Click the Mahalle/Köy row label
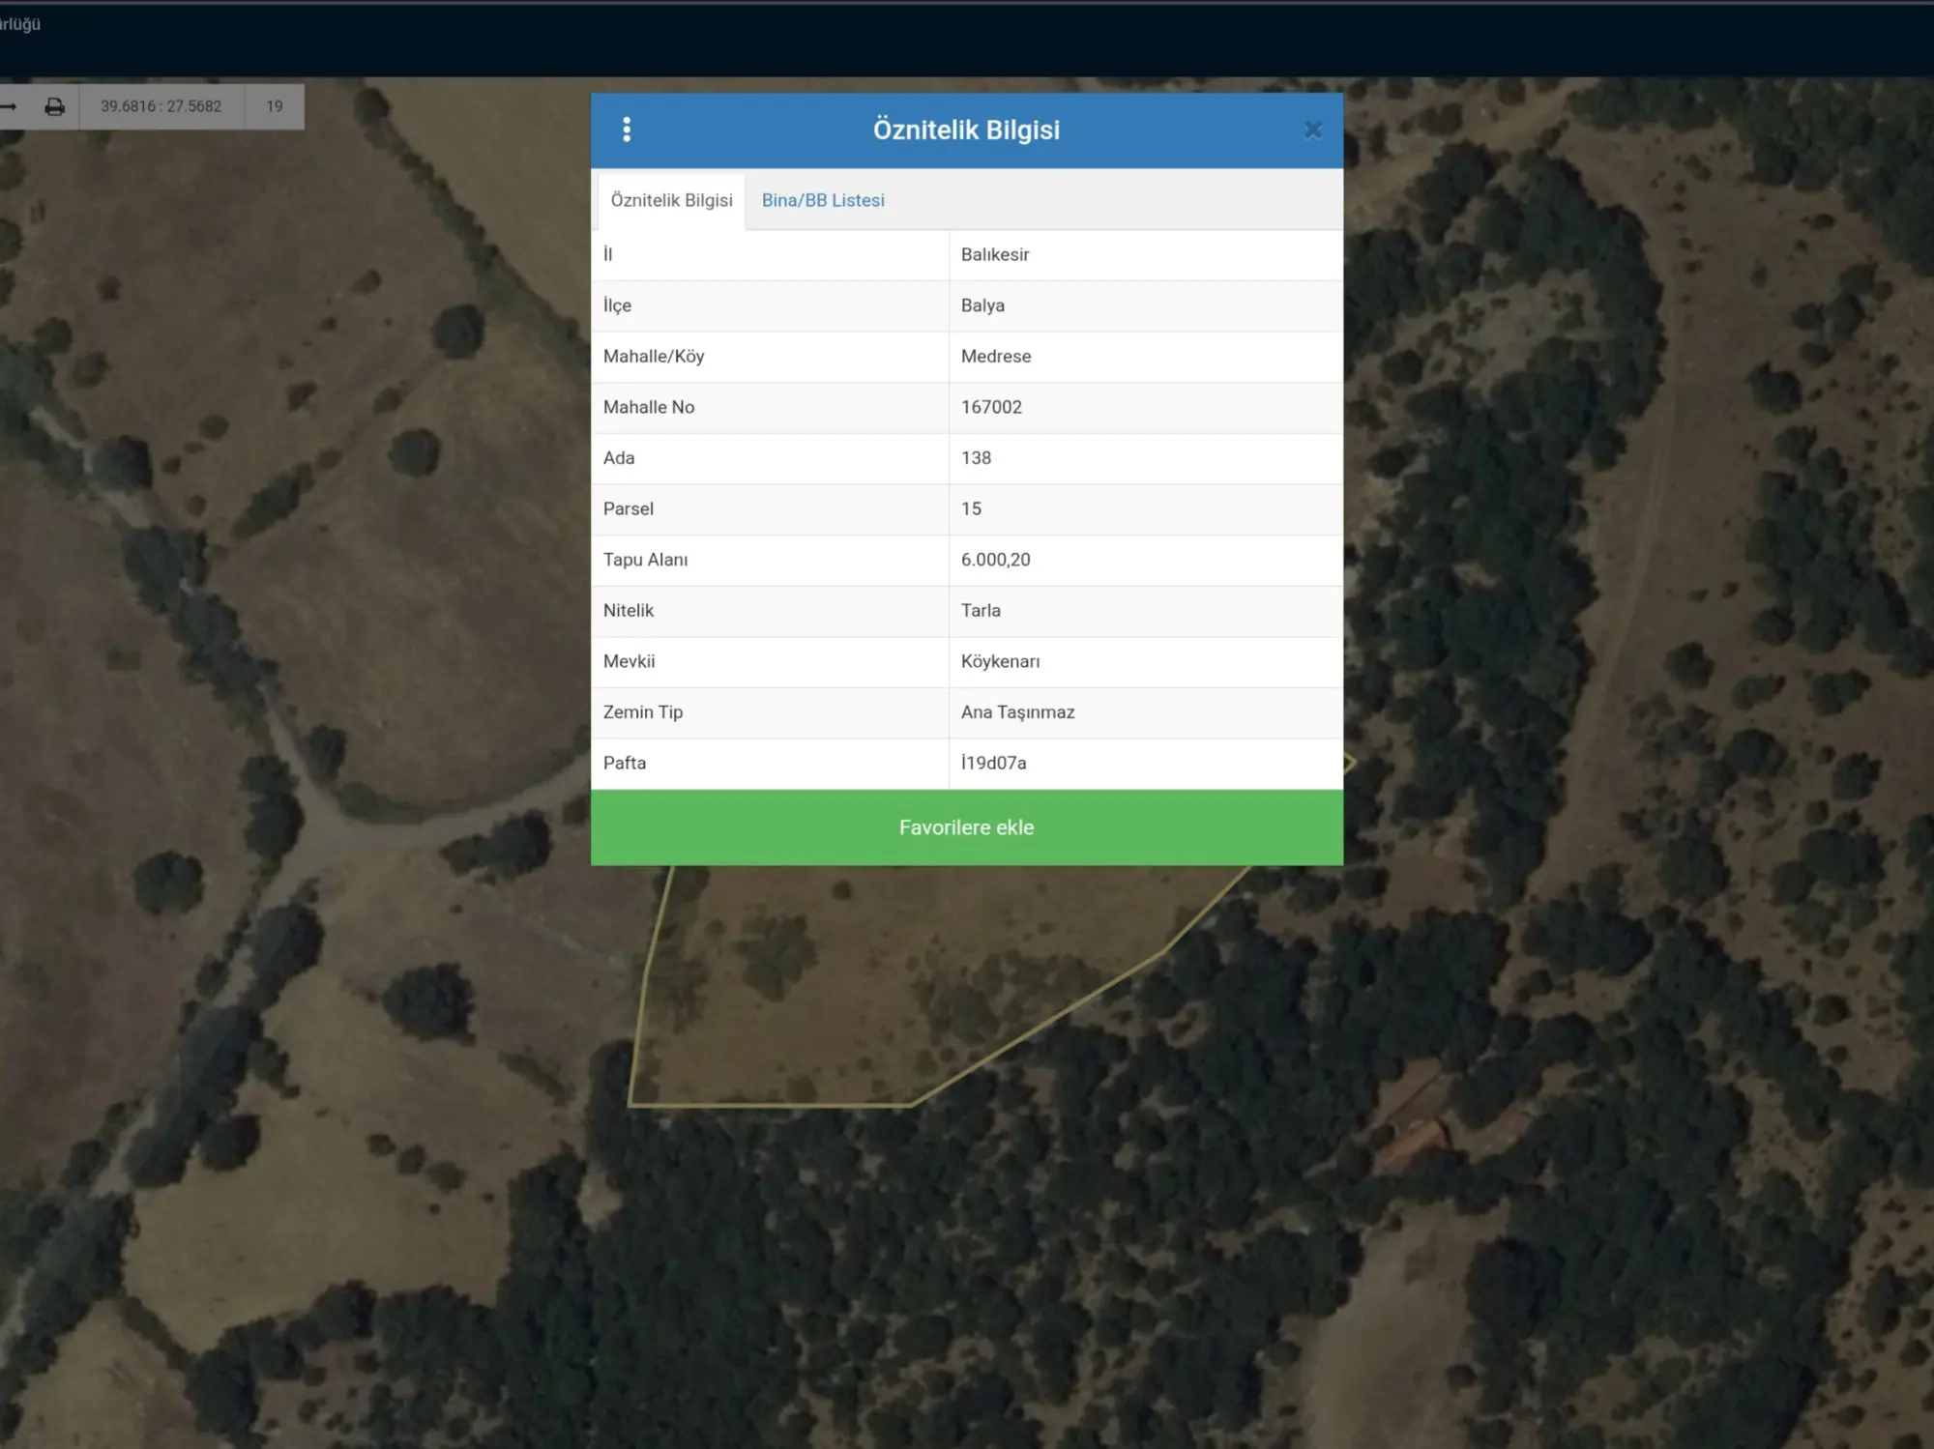 654,356
